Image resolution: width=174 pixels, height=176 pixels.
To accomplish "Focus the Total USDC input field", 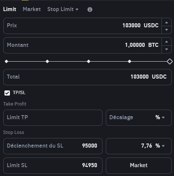I will [87, 77].
